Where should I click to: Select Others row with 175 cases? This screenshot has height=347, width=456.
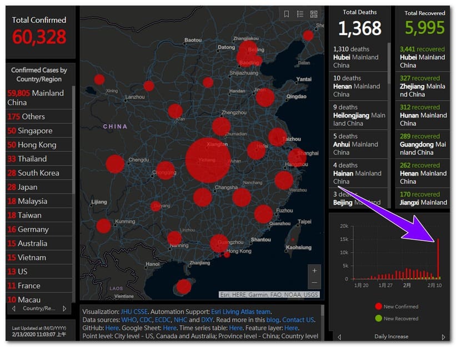[39, 116]
